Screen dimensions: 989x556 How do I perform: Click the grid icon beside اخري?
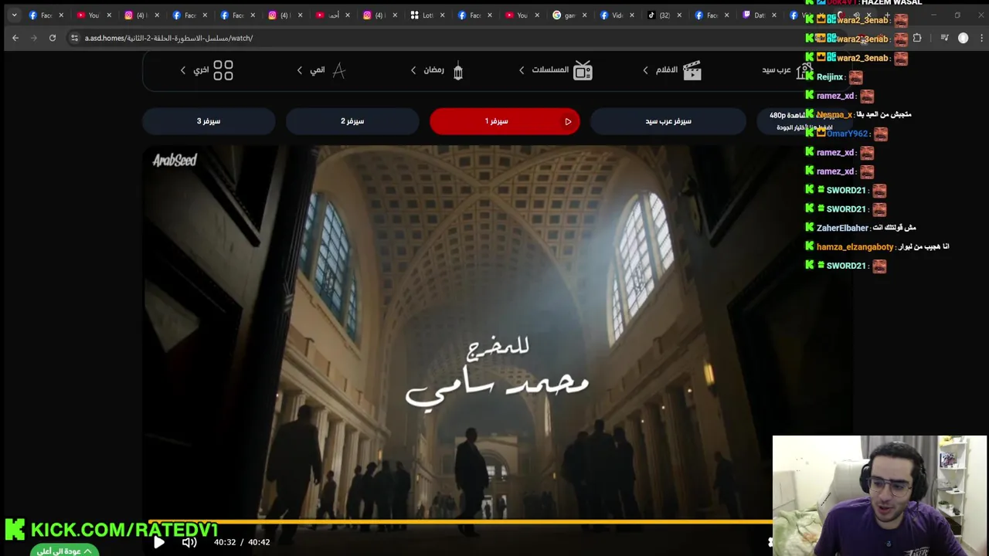tap(223, 70)
